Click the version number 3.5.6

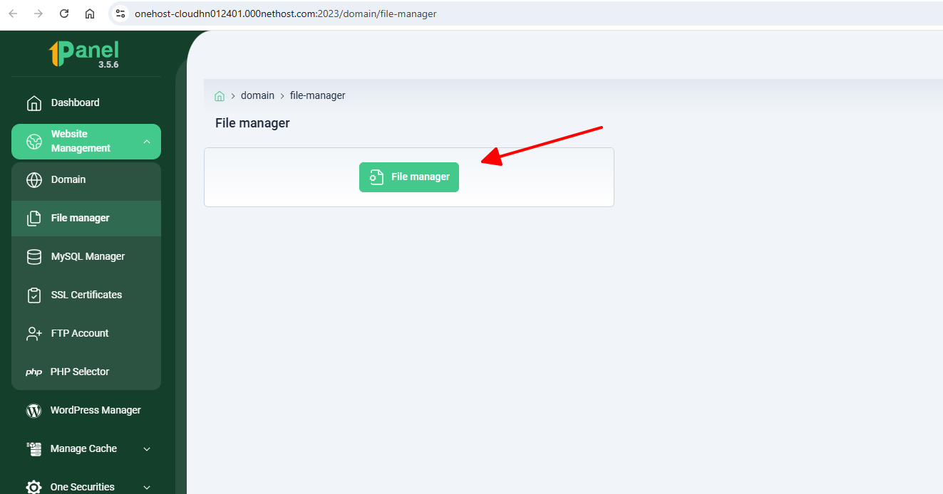(108, 65)
